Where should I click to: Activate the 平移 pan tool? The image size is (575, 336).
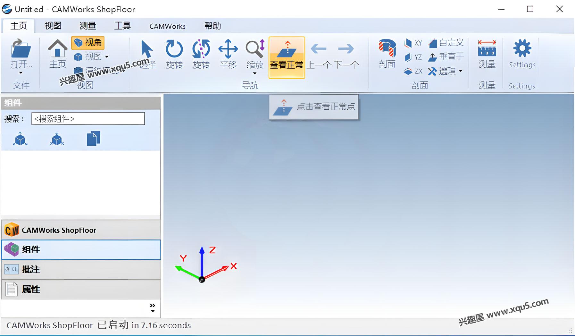tap(228, 54)
